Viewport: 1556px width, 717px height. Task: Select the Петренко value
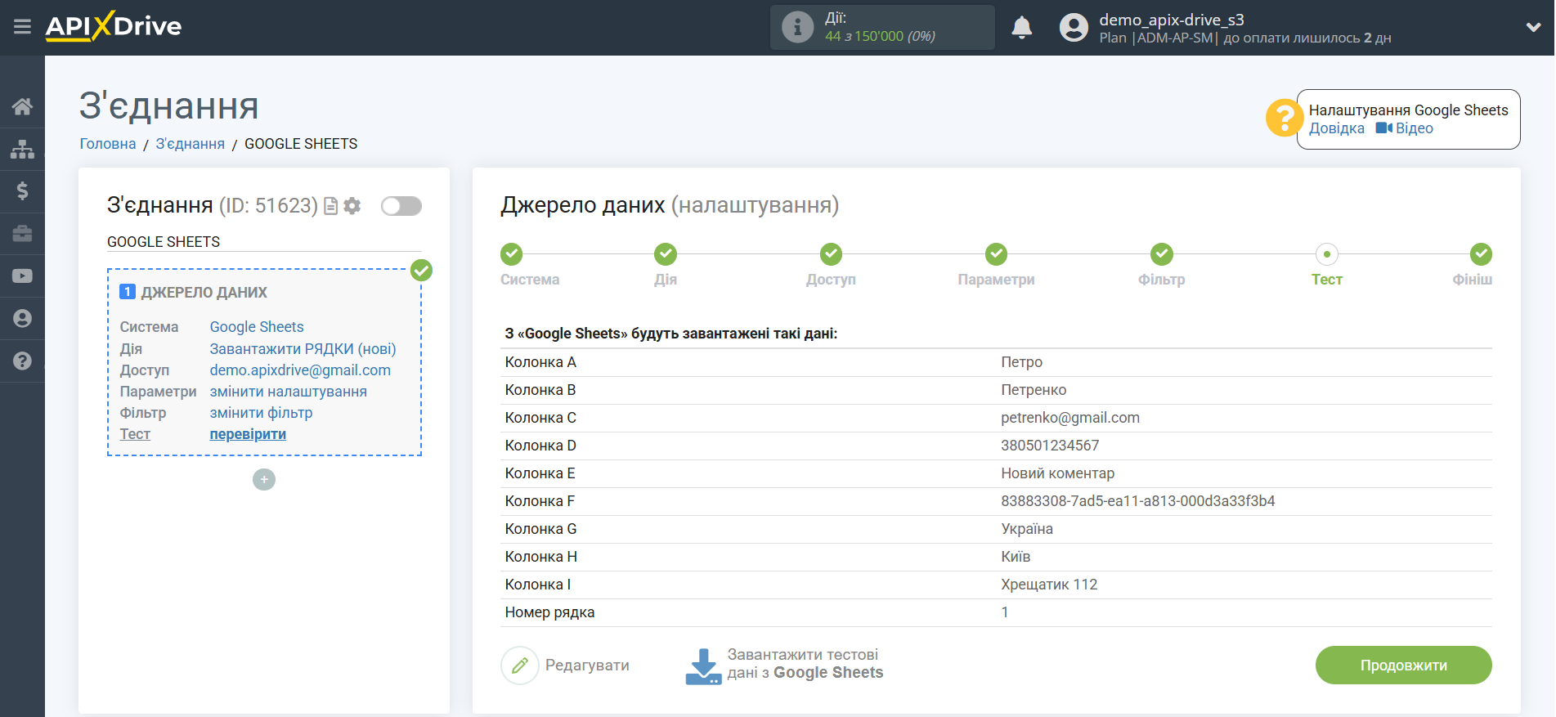(1034, 390)
